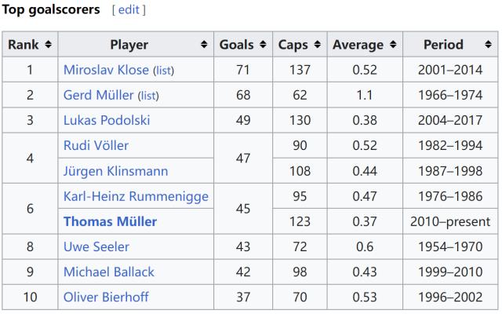Visit Jürgen Klinsmann's page

tap(115, 170)
